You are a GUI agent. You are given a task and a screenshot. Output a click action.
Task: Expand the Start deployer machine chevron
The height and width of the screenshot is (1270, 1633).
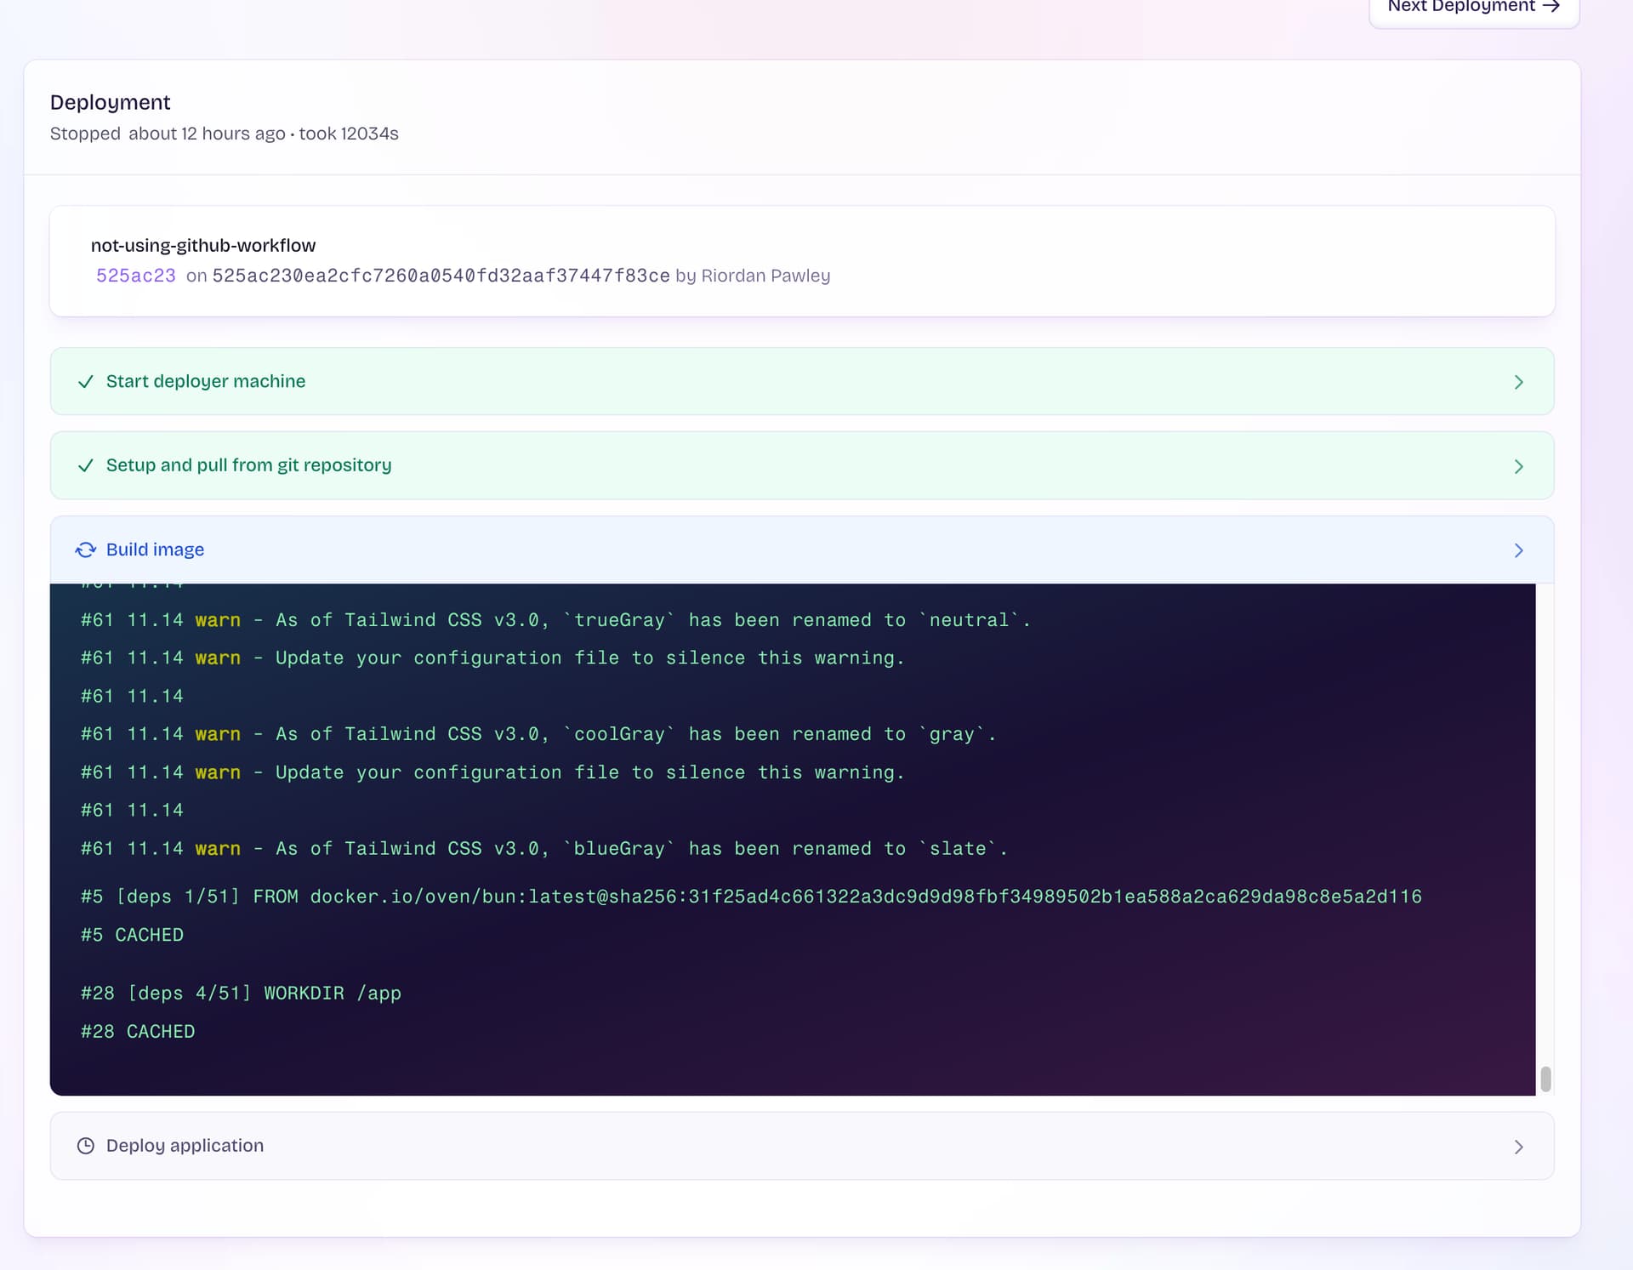(1518, 382)
